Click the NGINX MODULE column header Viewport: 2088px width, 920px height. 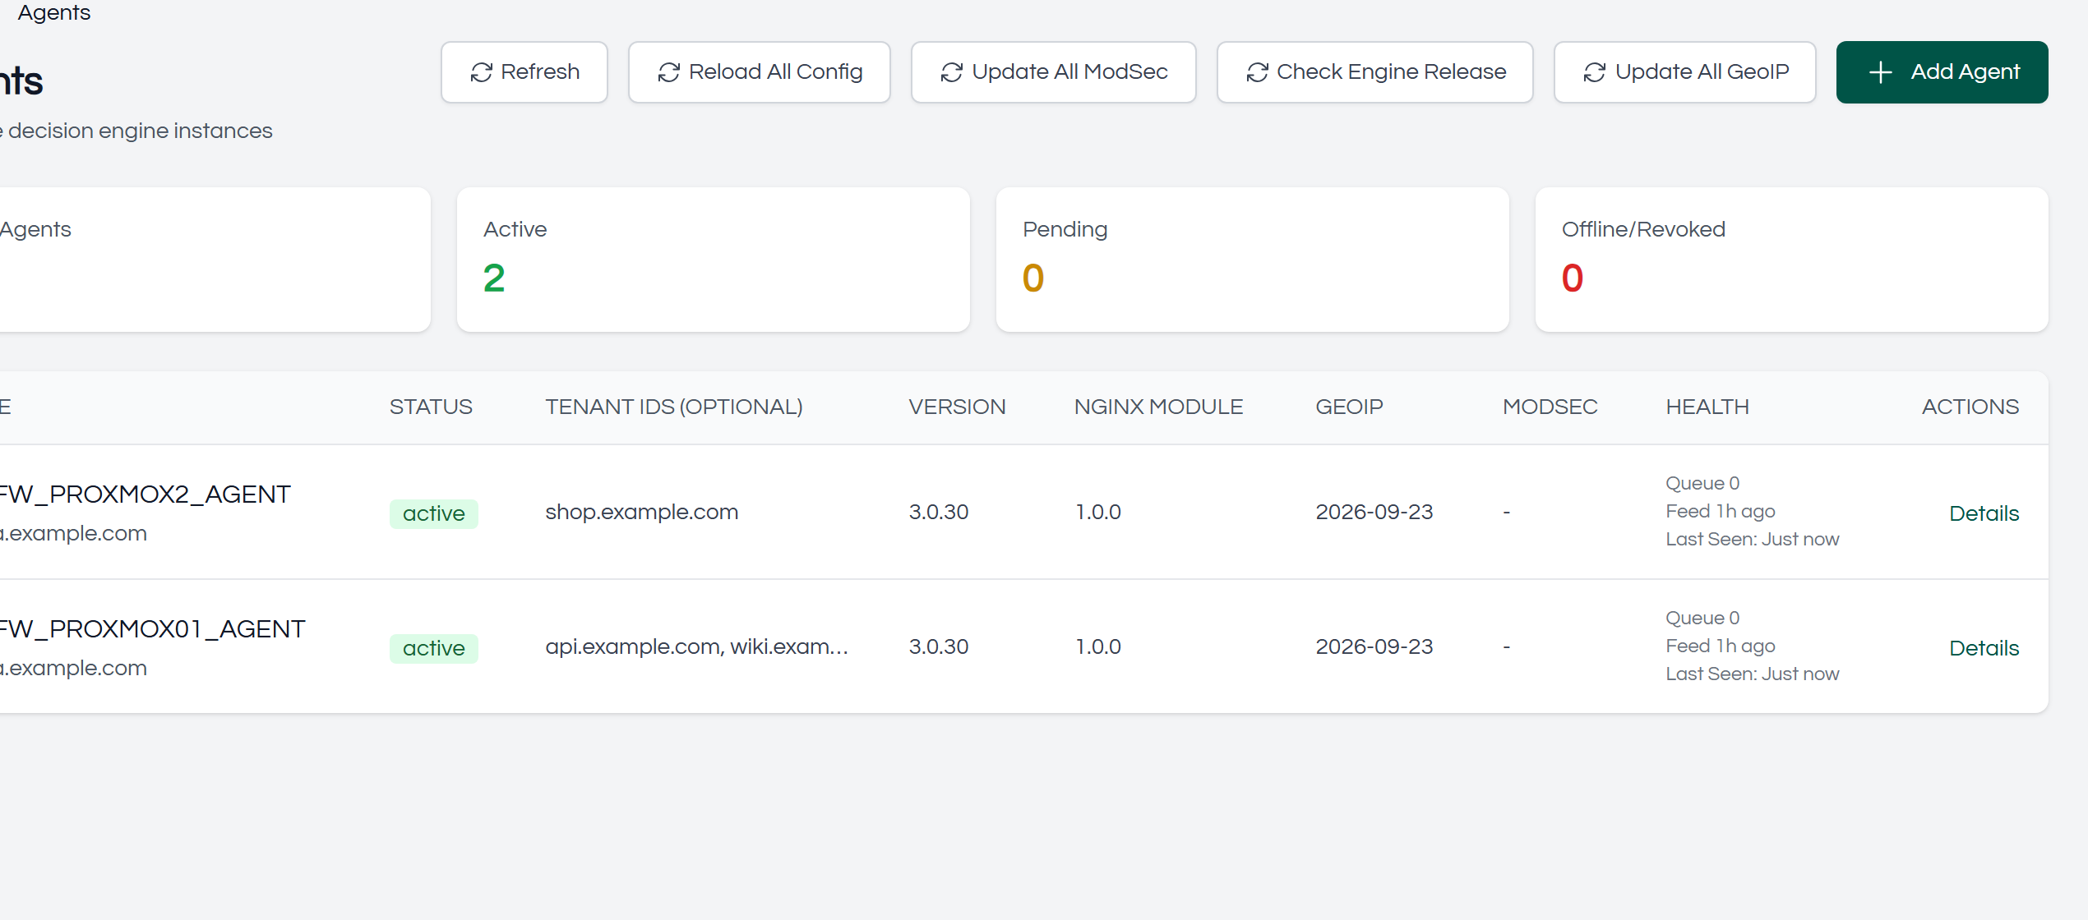1158,407
